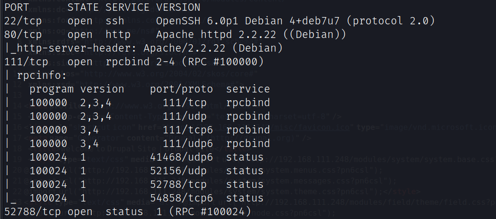The image size is (496, 219).
Task: Click the PORT column header
Action: click(16, 7)
